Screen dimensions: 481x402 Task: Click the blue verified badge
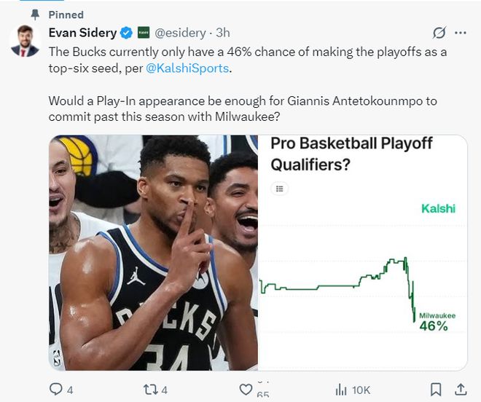(126, 33)
